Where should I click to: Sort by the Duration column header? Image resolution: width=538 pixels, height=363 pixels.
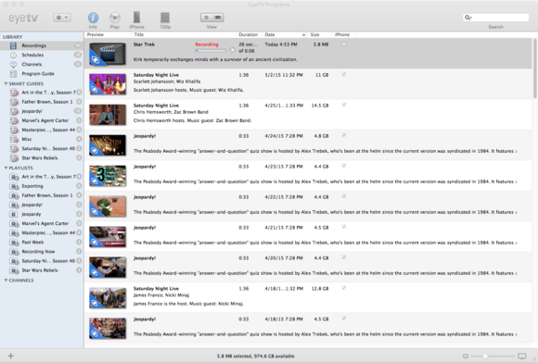pos(248,34)
